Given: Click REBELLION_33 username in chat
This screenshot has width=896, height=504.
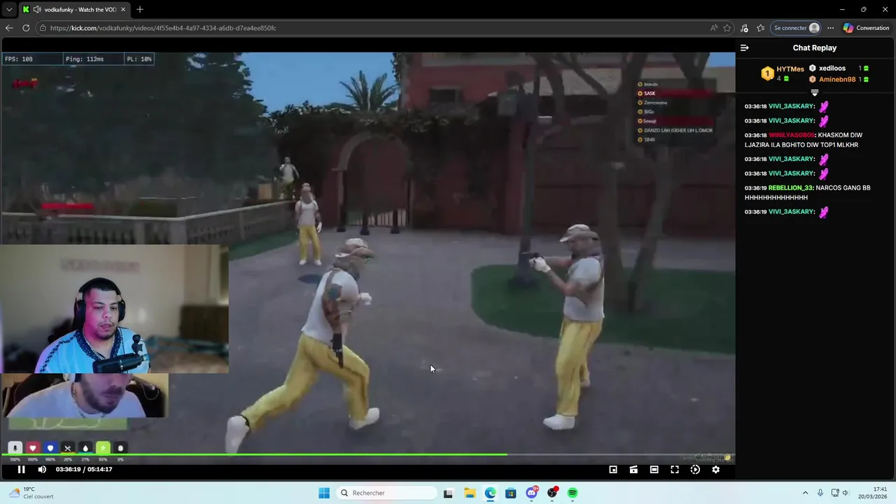Looking at the screenshot, I should pyautogui.click(x=790, y=188).
